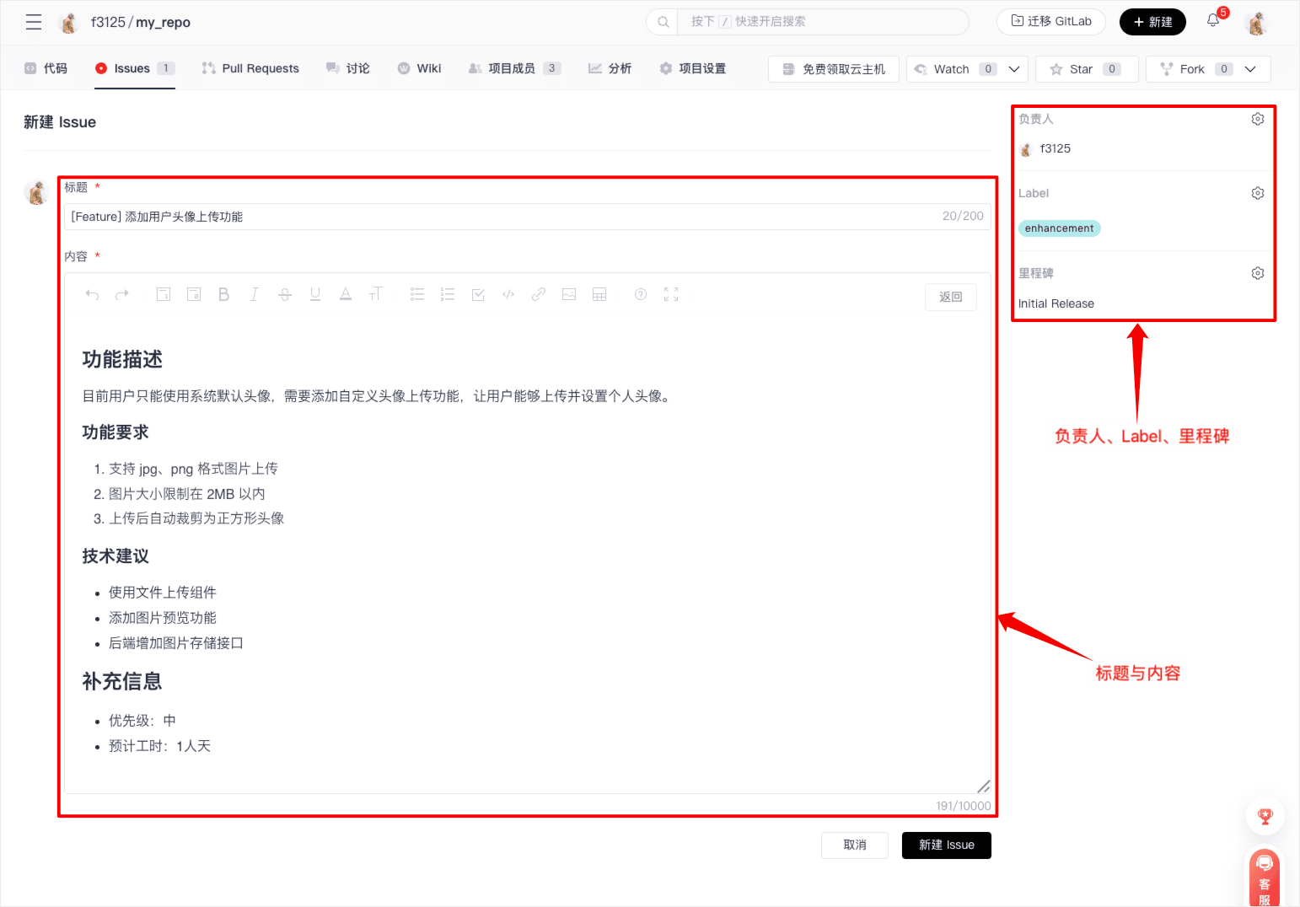This screenshot has width=1300, height=907.
Task: Click the undo arrow in the editor toolbar
Action: pos(93,294)
